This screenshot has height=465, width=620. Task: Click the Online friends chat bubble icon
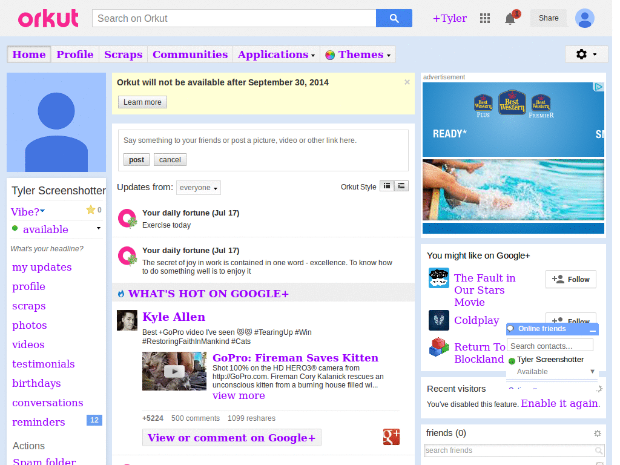(x=511, y=329)
